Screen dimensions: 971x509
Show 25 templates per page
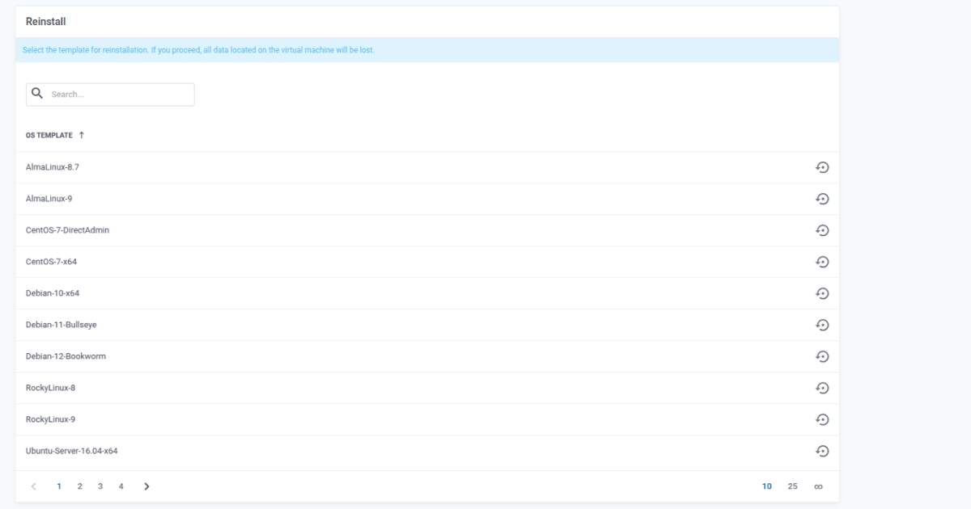pos(792,486)
